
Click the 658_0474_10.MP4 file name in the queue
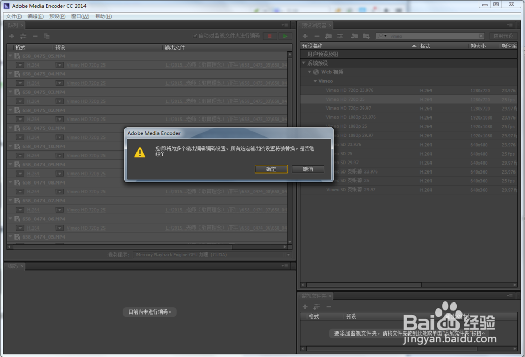click(44, 146)
